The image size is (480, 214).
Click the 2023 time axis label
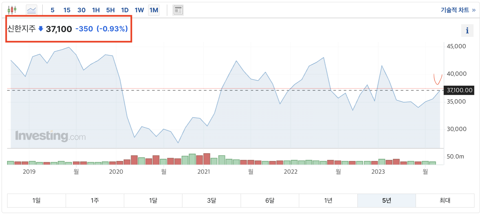(378, 172)
